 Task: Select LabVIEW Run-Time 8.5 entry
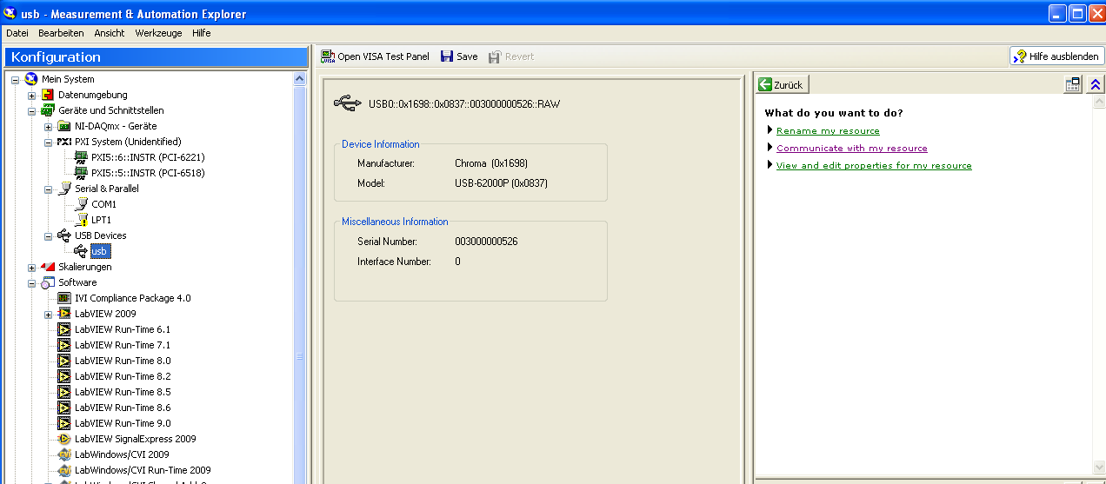click(123, 392)
